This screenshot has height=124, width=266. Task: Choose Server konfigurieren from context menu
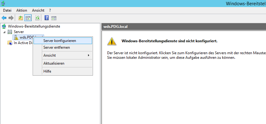point(59,40)
